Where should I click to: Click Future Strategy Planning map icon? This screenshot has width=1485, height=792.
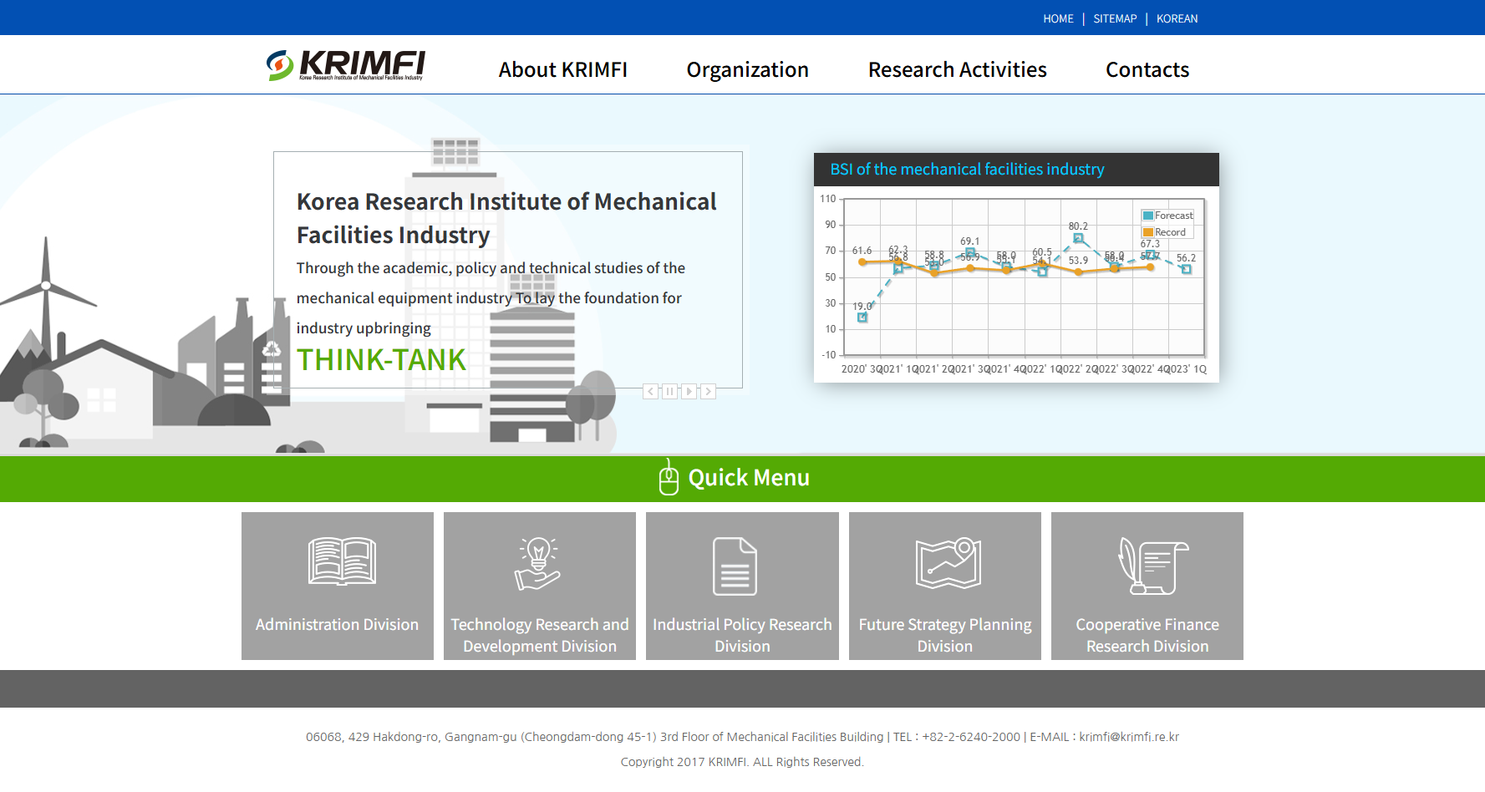click(x=948, y=563)
